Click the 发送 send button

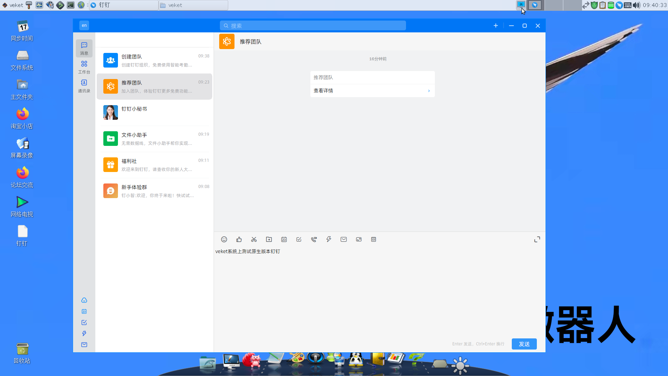point(524,344)
